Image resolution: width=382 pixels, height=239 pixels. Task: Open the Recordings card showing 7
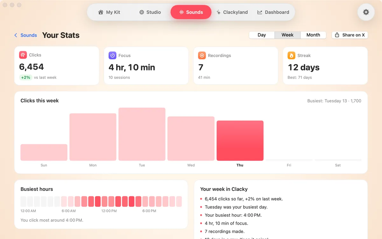236,66
